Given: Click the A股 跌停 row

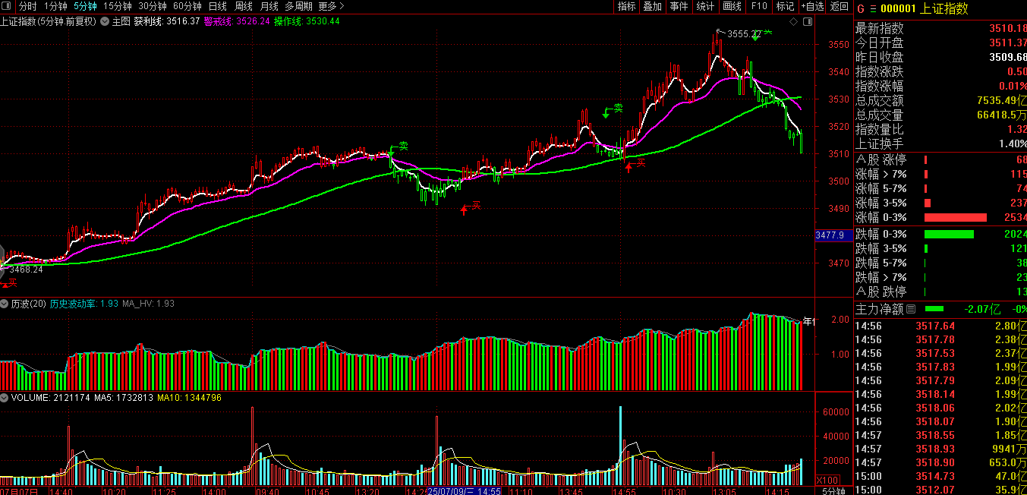Looking at the screenshot, I should pos(941,292).
